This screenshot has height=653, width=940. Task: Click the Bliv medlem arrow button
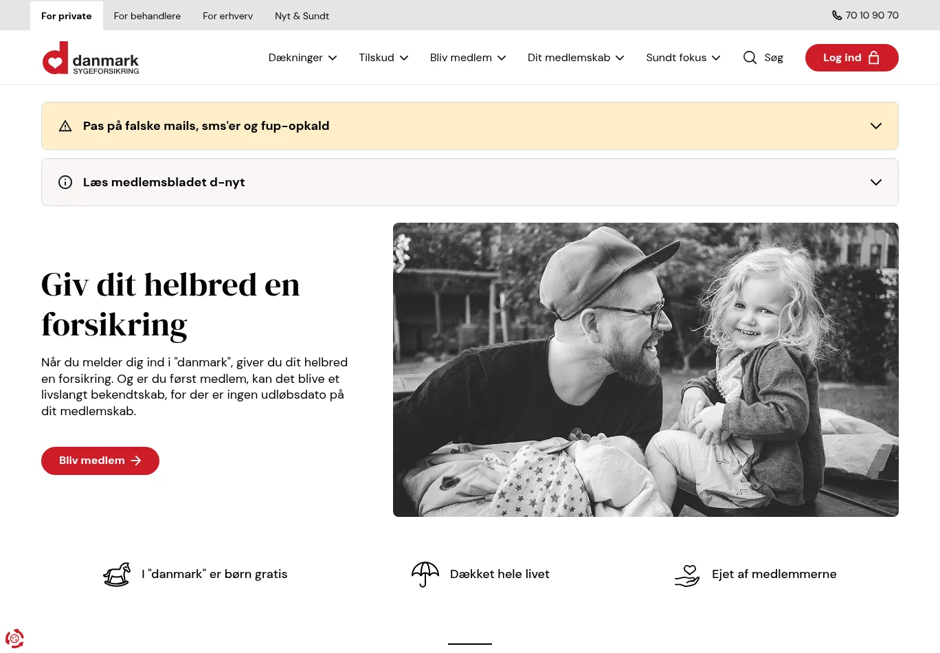tap(100, 461)
